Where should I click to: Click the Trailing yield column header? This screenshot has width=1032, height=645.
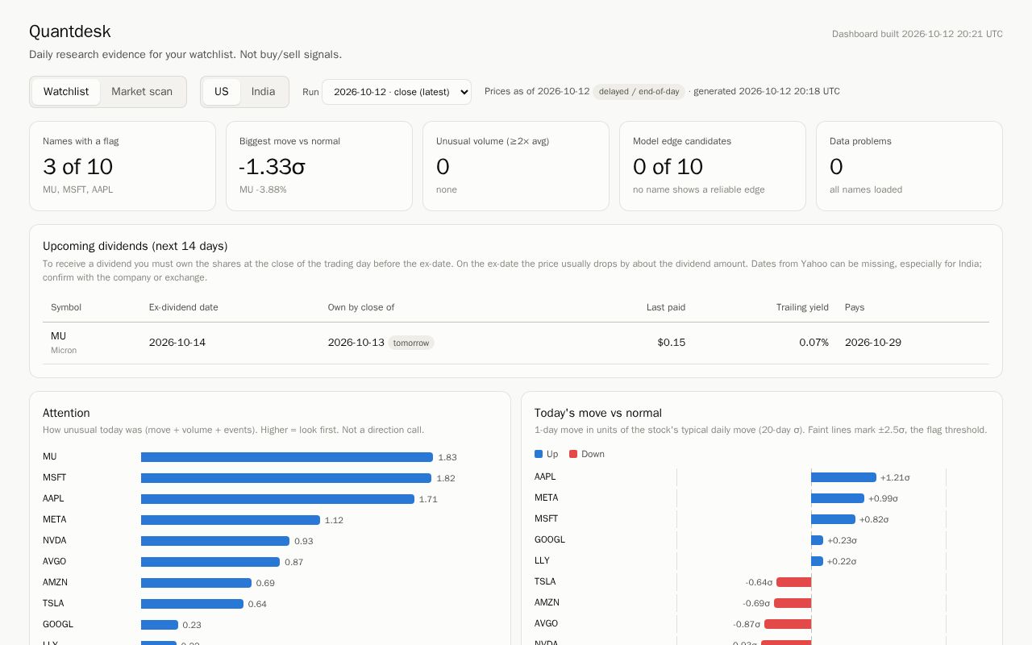tap(802, 307)
